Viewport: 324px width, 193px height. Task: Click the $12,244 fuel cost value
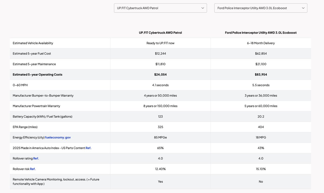click(160, 53)
